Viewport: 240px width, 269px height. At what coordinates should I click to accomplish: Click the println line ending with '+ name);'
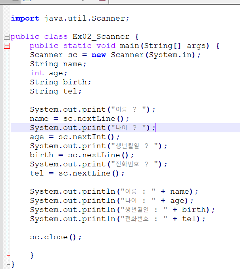tap(114, 191)
